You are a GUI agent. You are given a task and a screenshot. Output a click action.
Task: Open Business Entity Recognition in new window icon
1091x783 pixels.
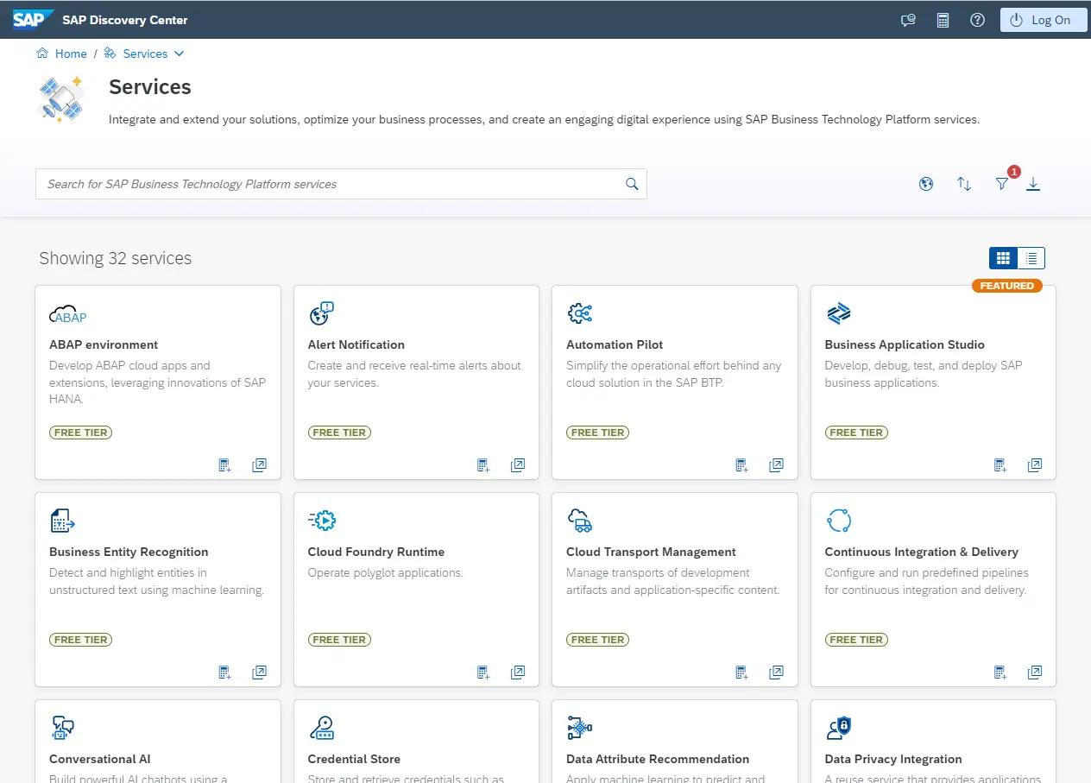(259, 672)
